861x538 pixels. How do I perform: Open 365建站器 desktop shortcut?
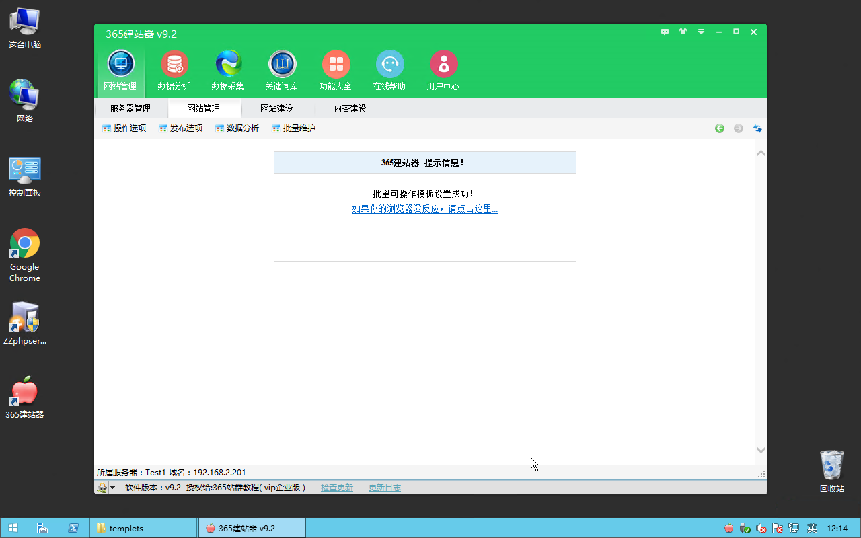(25, 398)
